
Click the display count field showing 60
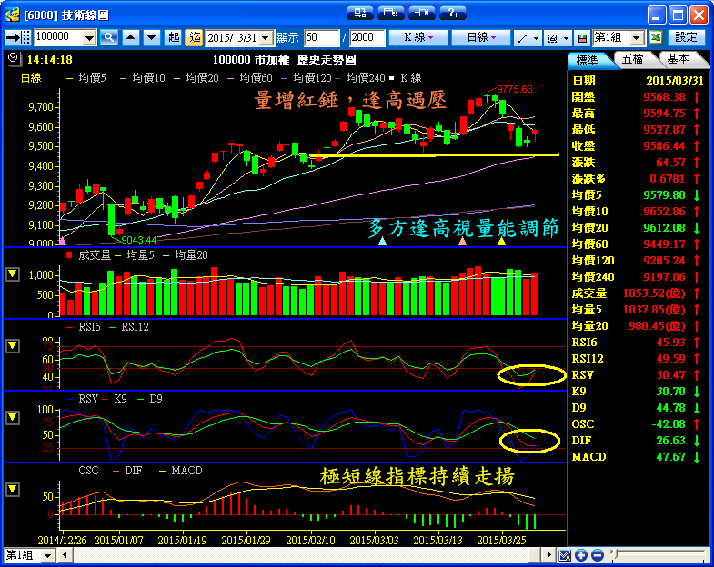click(321, 37)
